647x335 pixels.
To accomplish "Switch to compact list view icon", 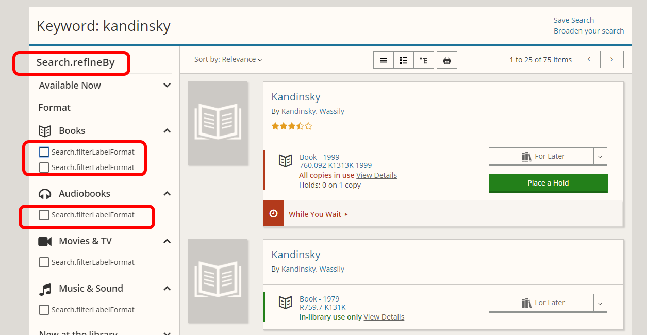I will [x=384, y=60].
